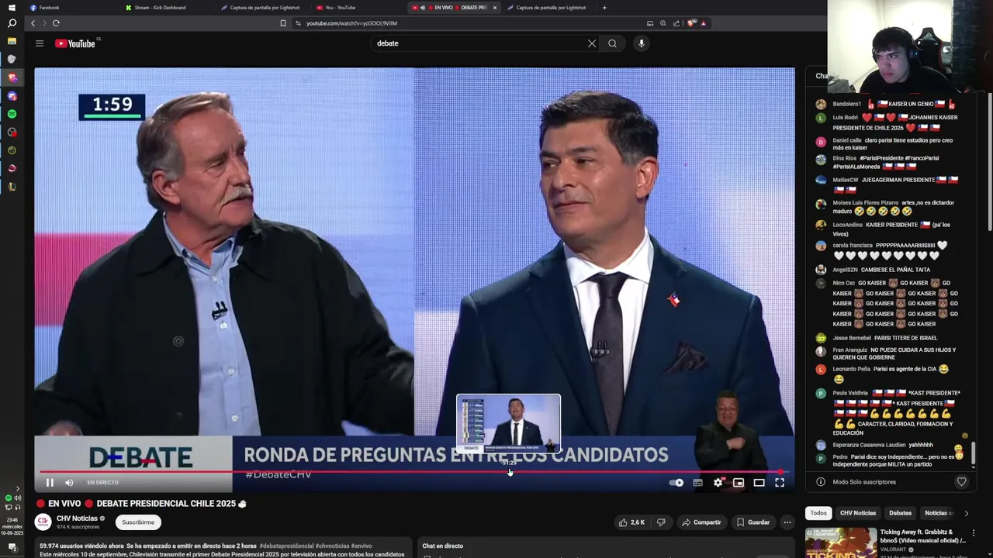Send a heart reaction in chat
Image resolution: width=993 pixels, height=558 pixels.
pyautogui.click(x=961, y=482)
